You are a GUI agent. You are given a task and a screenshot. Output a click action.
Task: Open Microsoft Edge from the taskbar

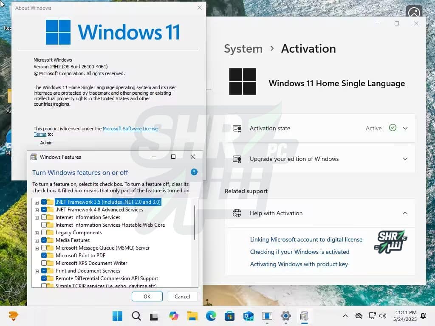coord(211,316)
